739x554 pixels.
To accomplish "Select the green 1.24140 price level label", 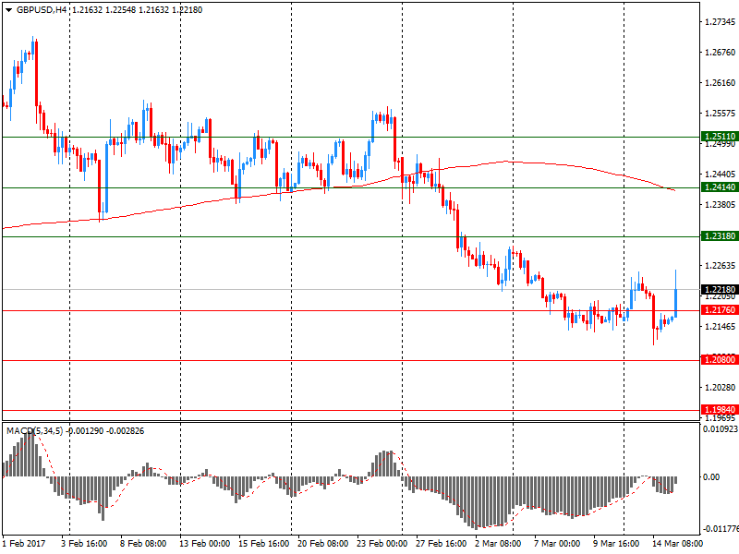I will click(x=719, y=187).
